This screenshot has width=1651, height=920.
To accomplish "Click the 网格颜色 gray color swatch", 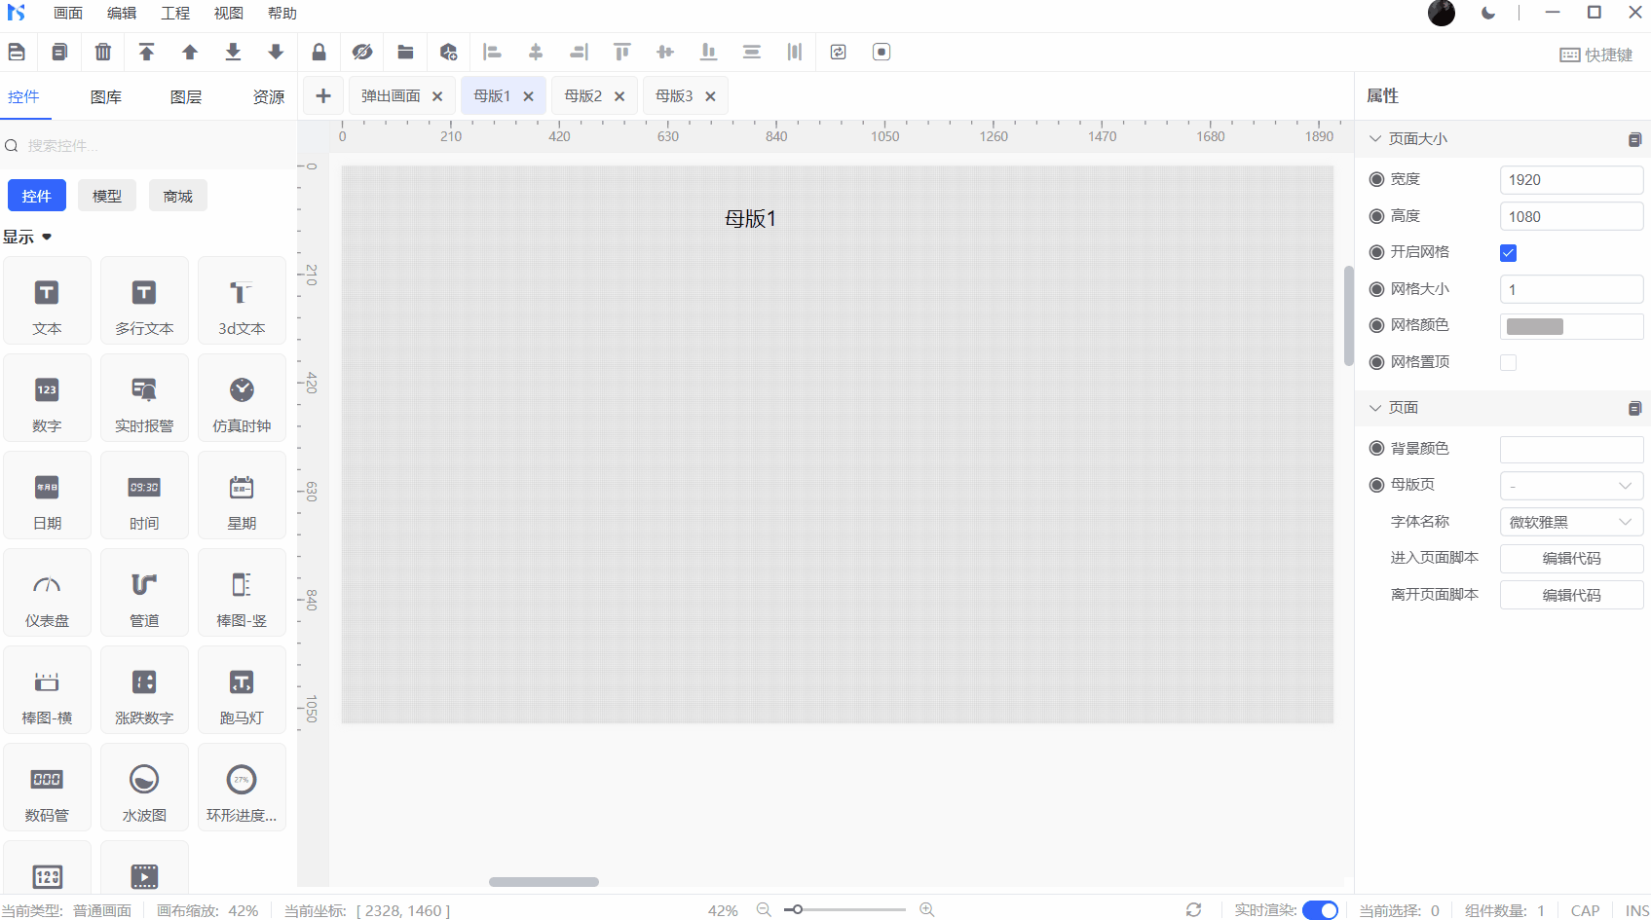I will pos(1534,327).
